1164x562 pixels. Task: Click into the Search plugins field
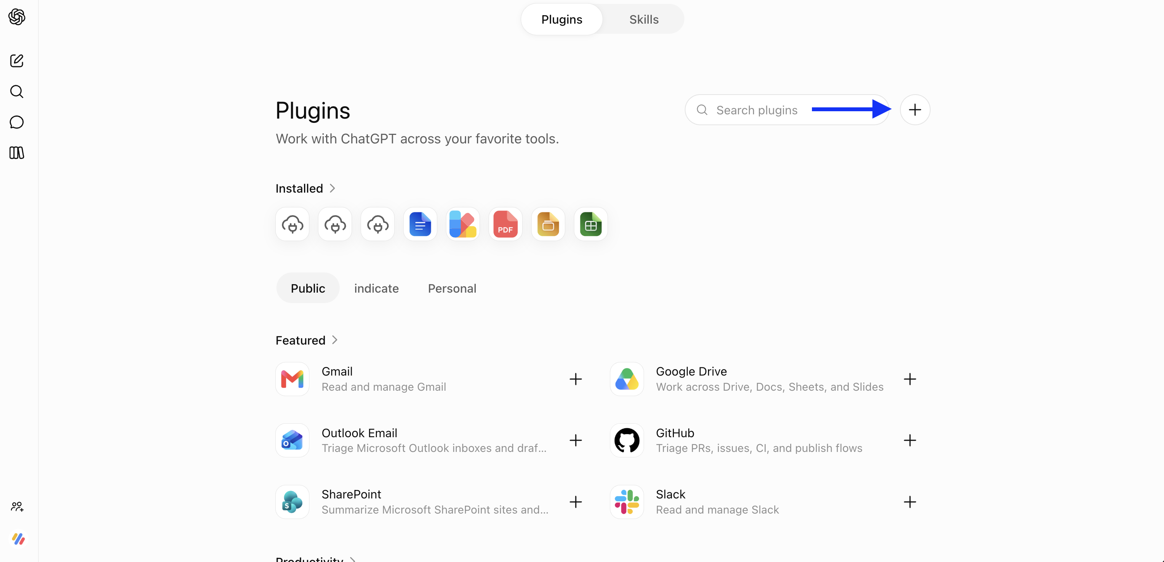click(787, 110)
